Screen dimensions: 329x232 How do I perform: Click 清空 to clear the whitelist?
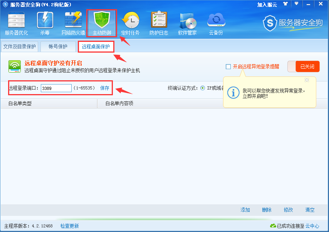[x=310, y=210]
